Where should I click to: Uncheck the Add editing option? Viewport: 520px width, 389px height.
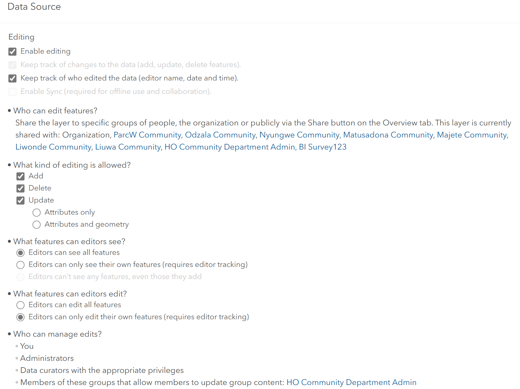(20, 176)
